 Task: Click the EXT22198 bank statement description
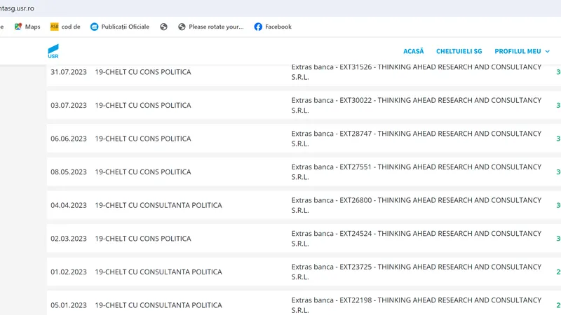pos(416,305)
